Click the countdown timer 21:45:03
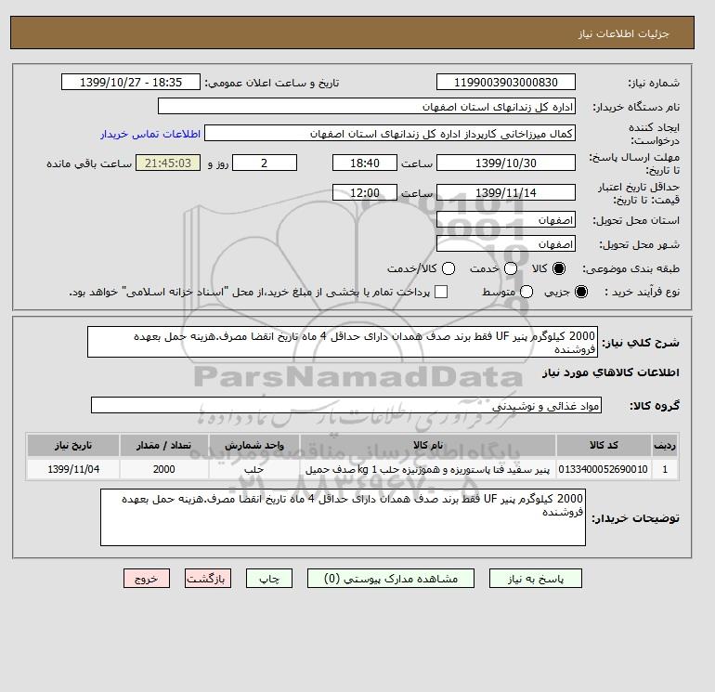Screen dimensions: 715x692 tap(168, 163)
